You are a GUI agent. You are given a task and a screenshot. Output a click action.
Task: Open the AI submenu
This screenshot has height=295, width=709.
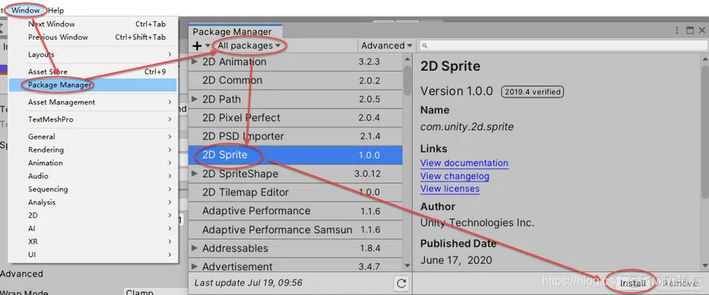[x=92, y=229]
